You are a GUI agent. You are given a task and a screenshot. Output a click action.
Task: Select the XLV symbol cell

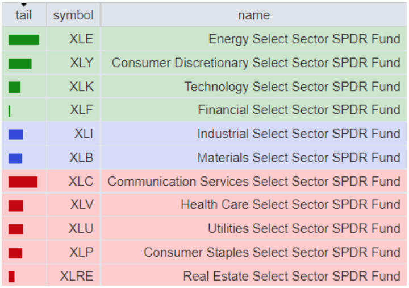point(82,205)
